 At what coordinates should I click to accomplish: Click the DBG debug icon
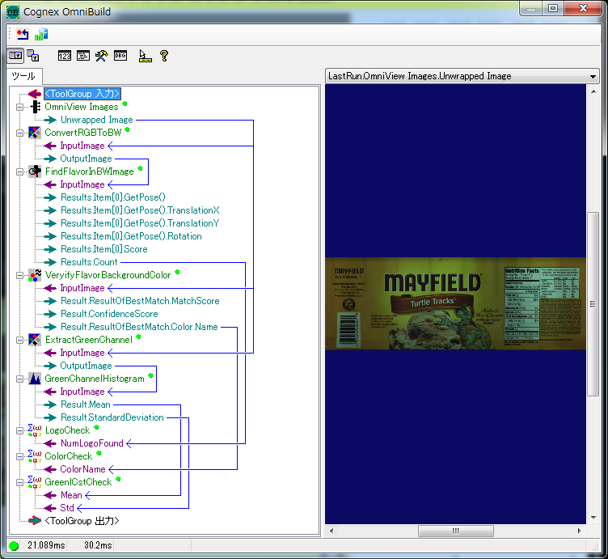[x=120, y=56]
